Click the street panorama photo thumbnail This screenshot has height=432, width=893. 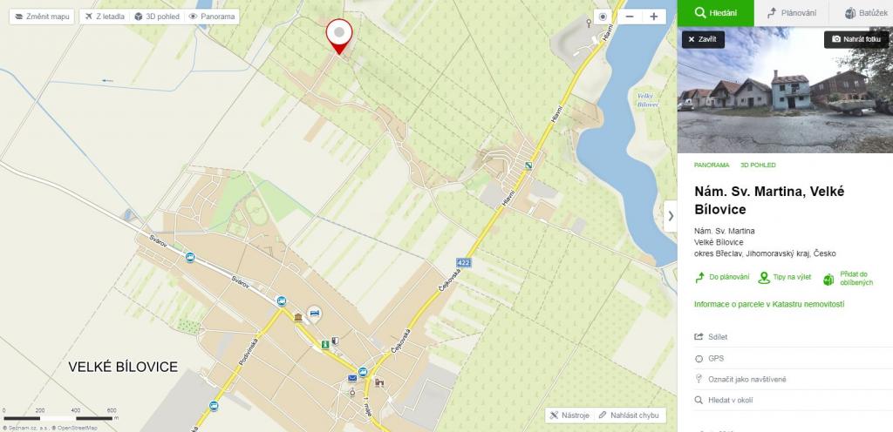point(785,90)
